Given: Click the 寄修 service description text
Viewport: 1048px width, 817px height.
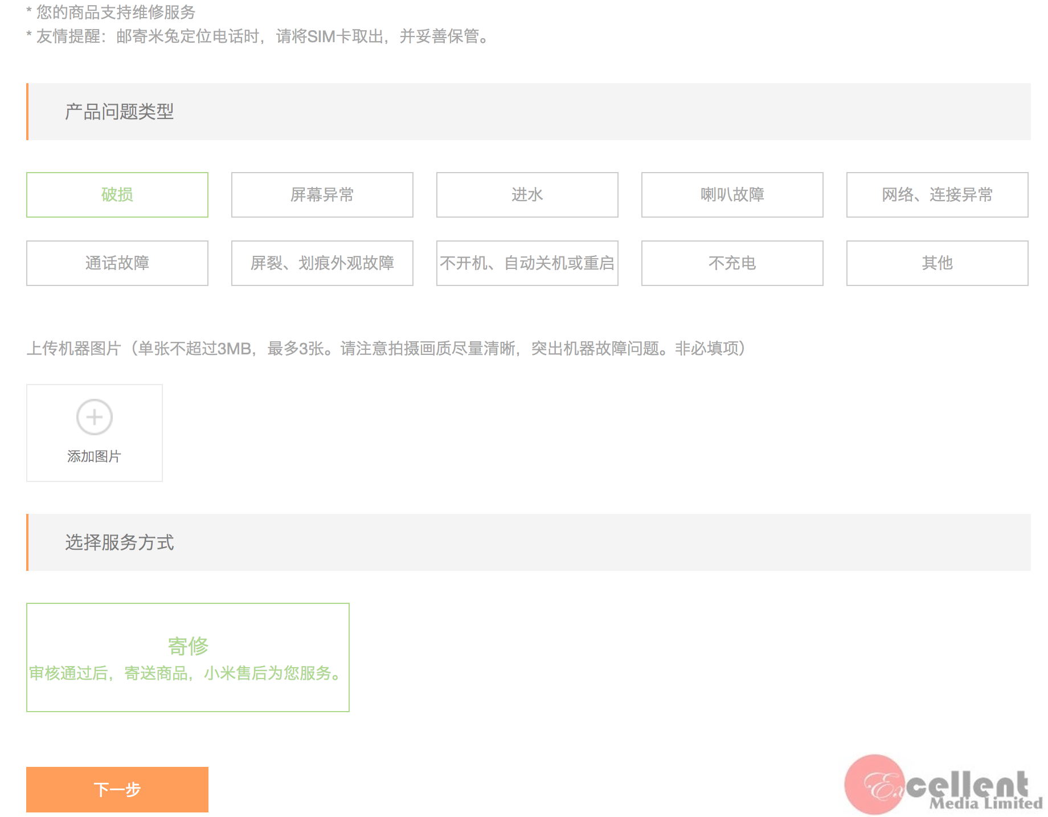Looking at the screenshot, I should tap(187, 673).
